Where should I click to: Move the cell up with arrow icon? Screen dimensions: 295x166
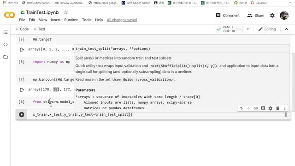tap(241, 108)
